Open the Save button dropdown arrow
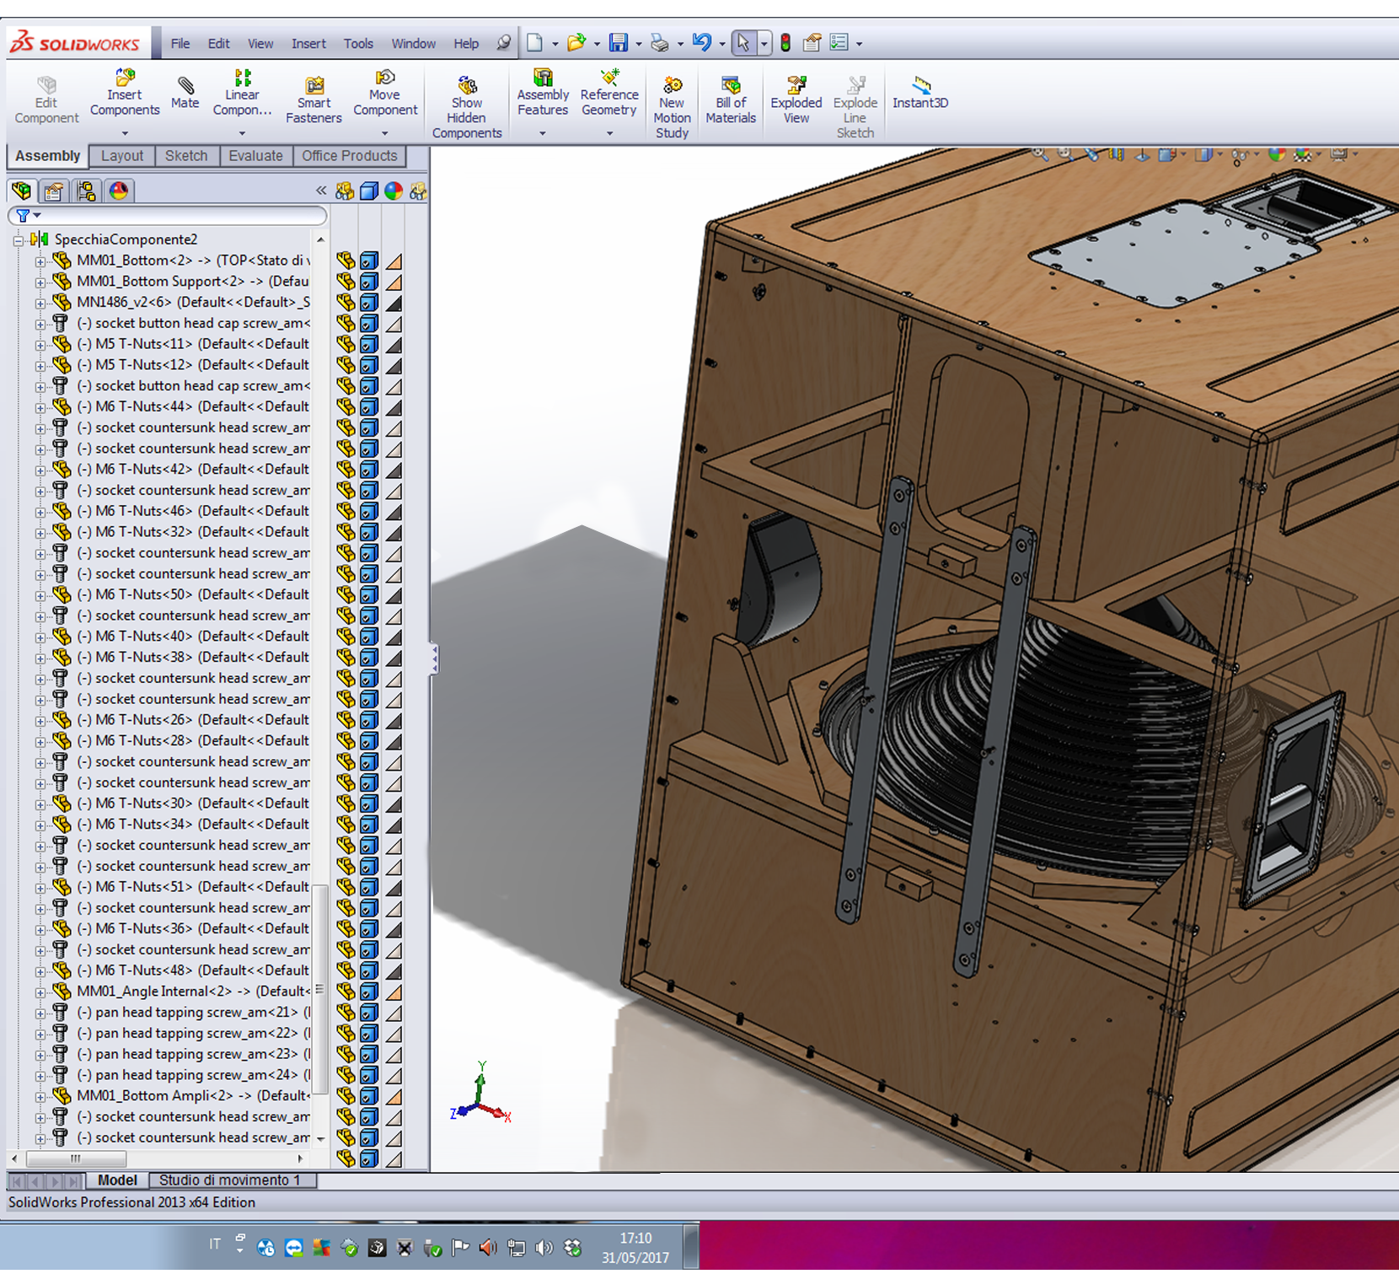1399x1274 pixels. [638, 44]
